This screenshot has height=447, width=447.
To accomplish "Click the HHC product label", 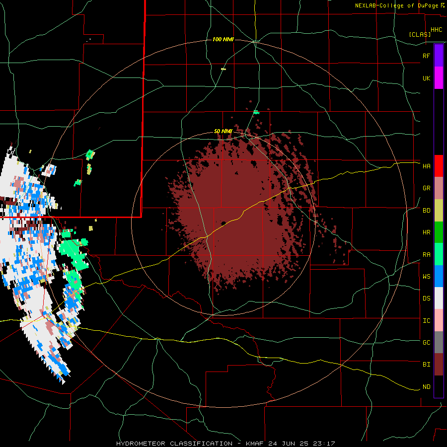I will tap(436, 30).
